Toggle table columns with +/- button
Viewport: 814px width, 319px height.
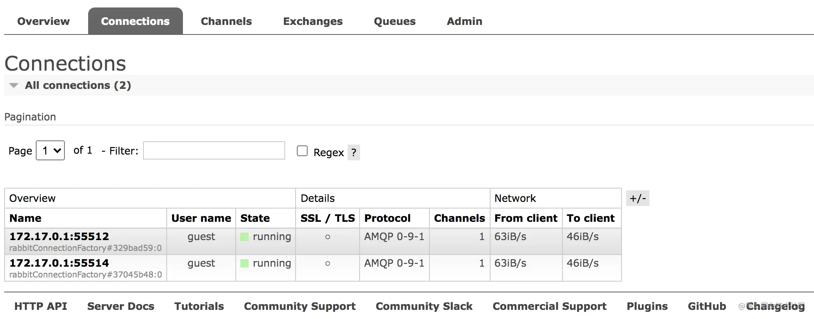pos(637,198)
